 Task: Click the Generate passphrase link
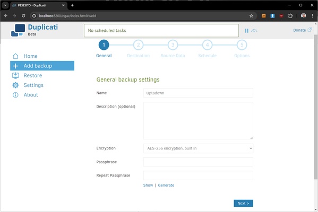coord(166,185)
